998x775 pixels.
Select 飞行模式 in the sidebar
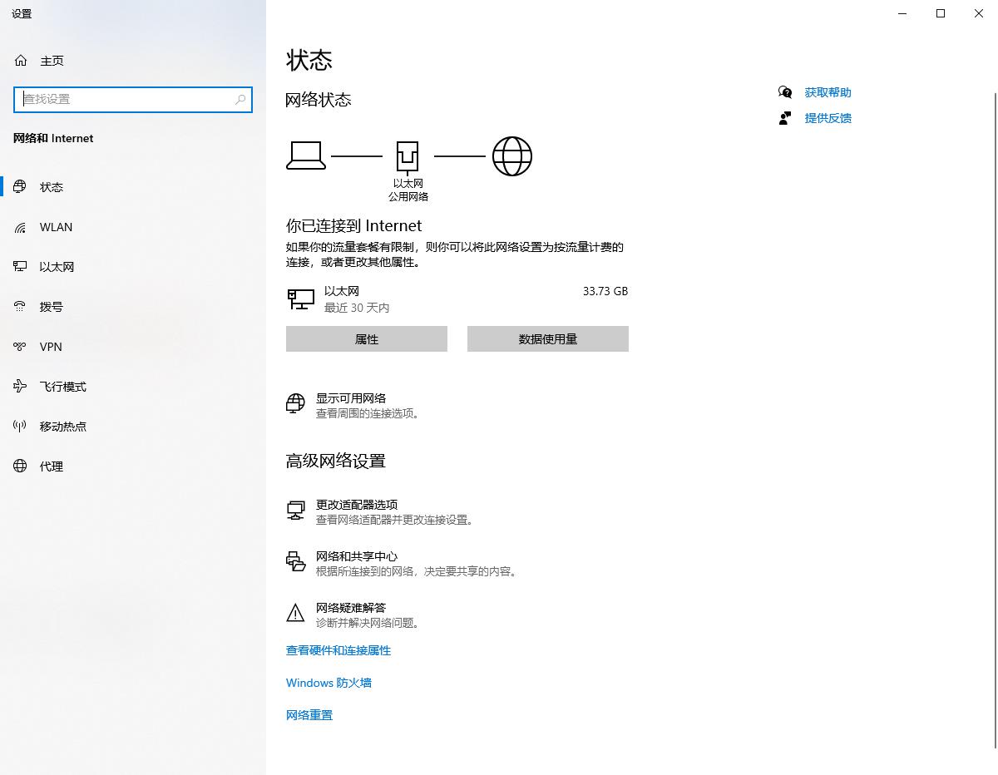(x=133, y=387)
